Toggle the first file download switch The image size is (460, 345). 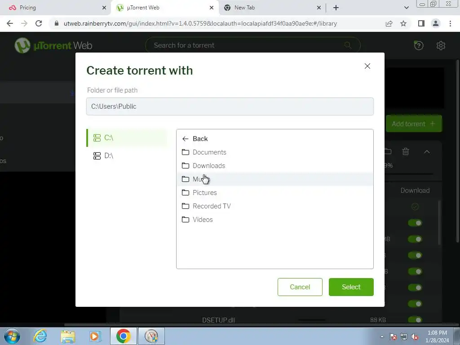(415, 223)
